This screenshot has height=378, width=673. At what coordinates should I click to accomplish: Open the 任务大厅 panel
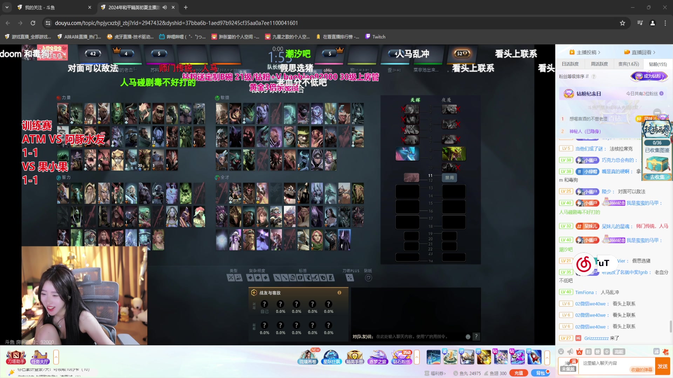pos(40,357)
